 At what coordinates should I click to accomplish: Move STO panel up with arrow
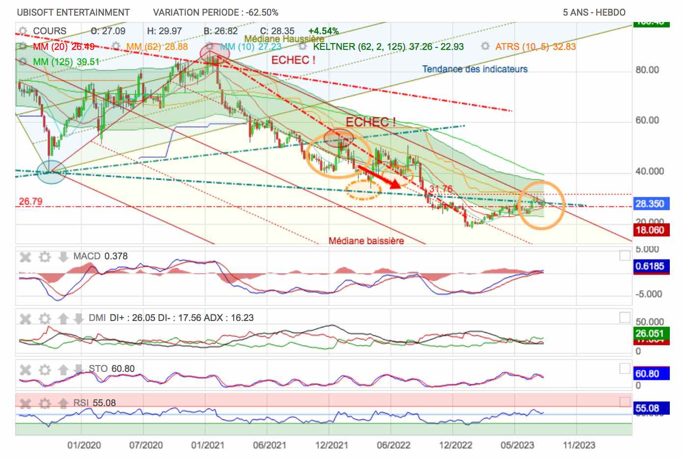[63, 369]
